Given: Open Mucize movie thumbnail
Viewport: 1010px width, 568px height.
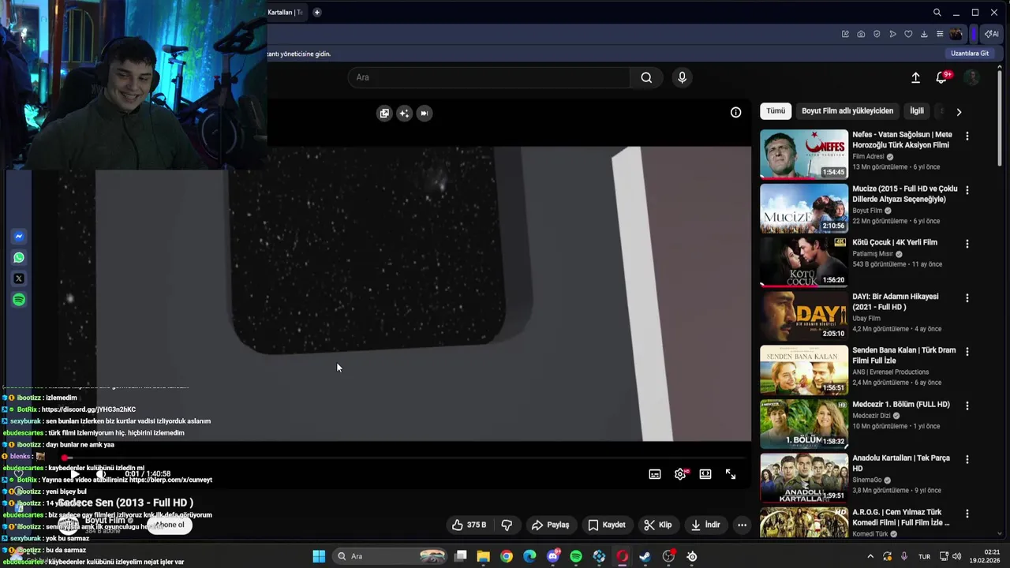Looking at the screenshot, I should click(x=804, y=208).
